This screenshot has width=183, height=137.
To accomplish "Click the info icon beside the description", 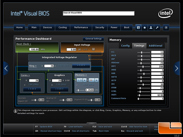I will click(15, 111).
